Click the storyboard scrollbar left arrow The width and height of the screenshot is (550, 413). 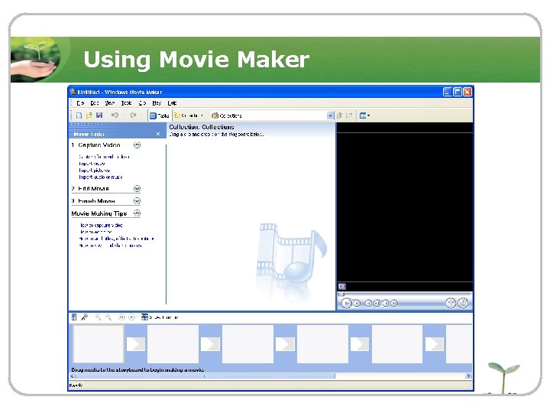72,376
